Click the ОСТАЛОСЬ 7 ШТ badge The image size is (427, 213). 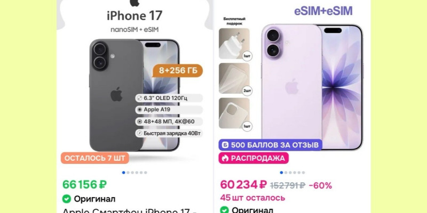[95, 158]
